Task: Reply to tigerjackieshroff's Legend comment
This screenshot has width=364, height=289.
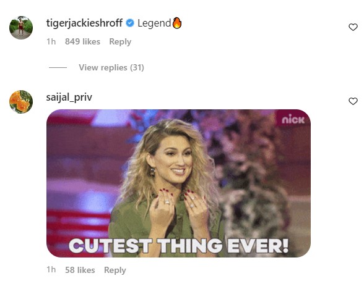Action: (120, 42)
